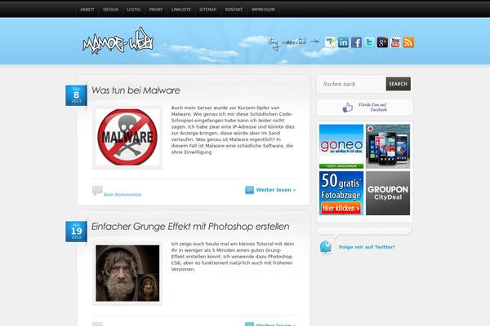Viewport: 490px width, 326px height.
Task: Click the goneo advertisement banner
Action: coord(341,147)
